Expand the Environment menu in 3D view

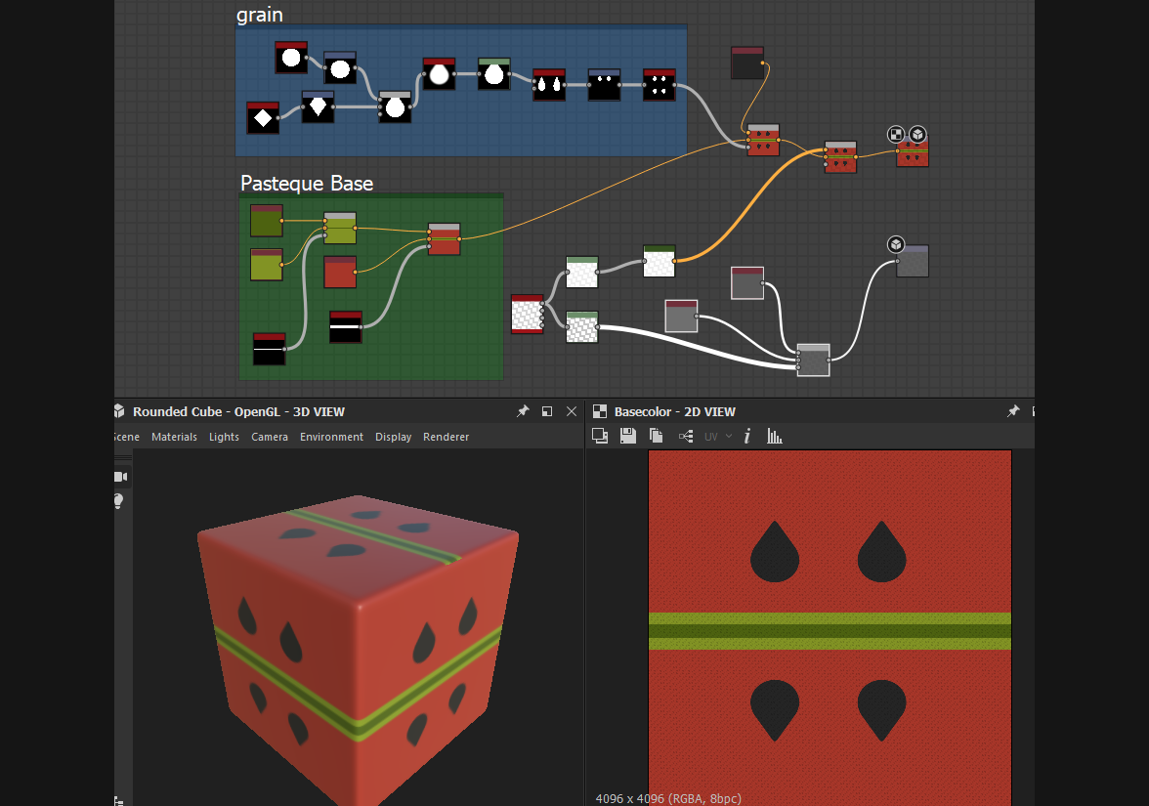(331, 437)
